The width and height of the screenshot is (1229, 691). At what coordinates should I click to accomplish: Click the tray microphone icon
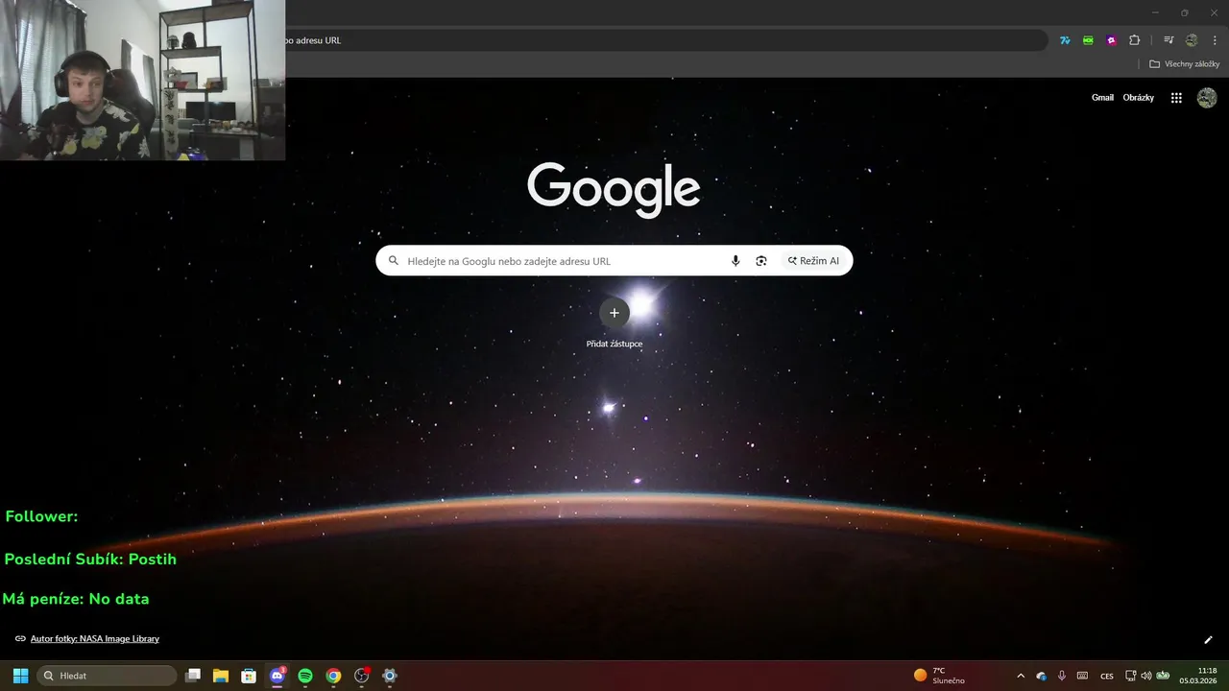point(1062,676)
